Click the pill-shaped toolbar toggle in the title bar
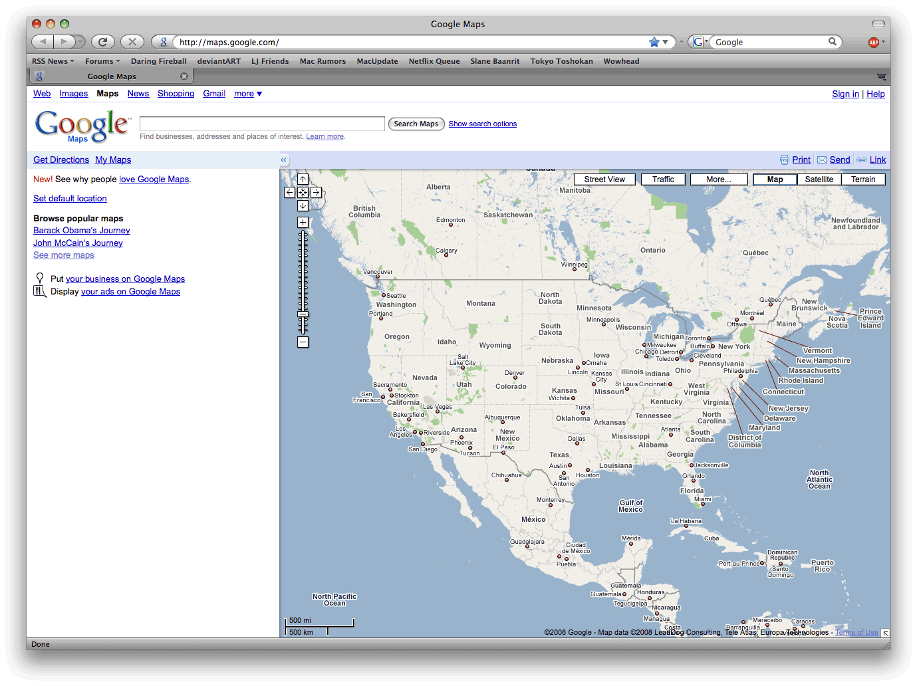This screenshot has height=686, width=917. [878, 24]
